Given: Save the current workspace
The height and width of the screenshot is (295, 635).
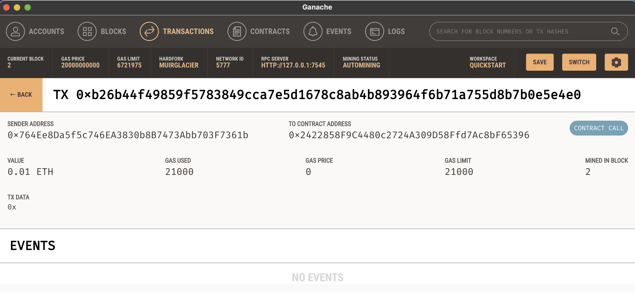Looking at the screenshot, I should point(540,62).
